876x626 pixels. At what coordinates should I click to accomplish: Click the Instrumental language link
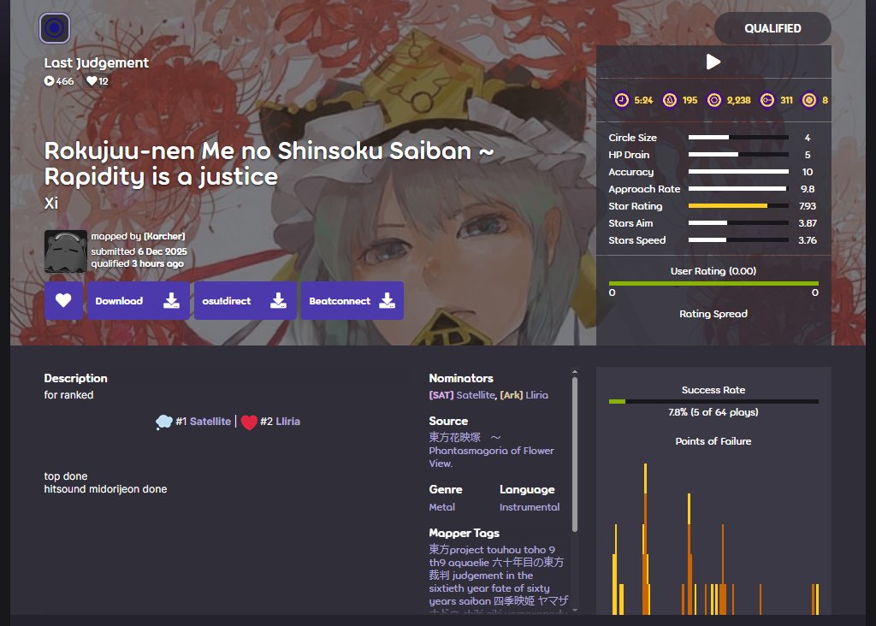(529, 507)
